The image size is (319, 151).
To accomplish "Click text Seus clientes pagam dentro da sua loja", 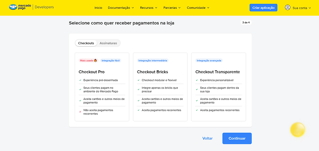I will coord(219,89).
